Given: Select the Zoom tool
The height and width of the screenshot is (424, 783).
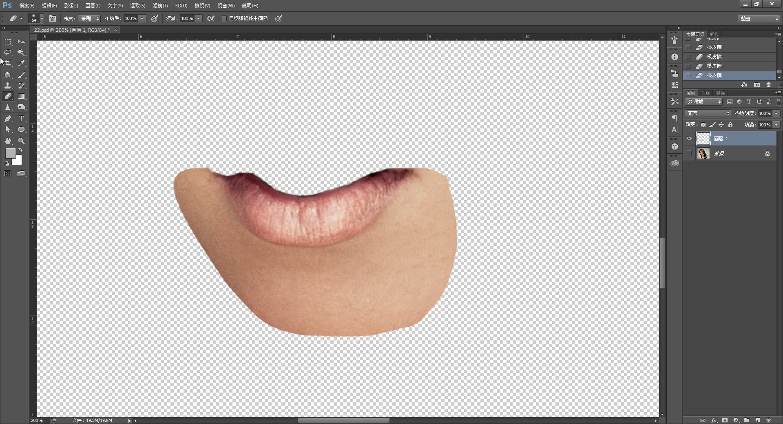Looking at the screenshot, I should [21, 141].
